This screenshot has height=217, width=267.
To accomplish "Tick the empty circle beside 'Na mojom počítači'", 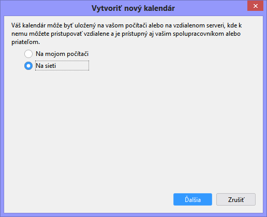I will pyautogui.click(x=28, y=54).
